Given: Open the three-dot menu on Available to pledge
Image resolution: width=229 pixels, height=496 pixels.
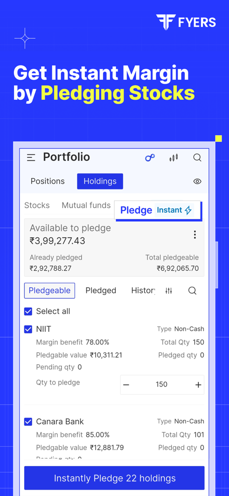Looking at the screenshot, I should tap(195, 234).
